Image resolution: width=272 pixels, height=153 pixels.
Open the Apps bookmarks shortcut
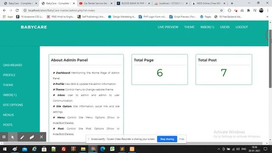[8, 17]
